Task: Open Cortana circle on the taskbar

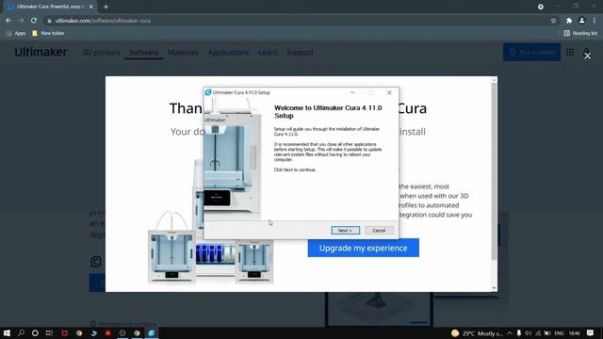Action: pyautogui.click(x=35, y=332)
